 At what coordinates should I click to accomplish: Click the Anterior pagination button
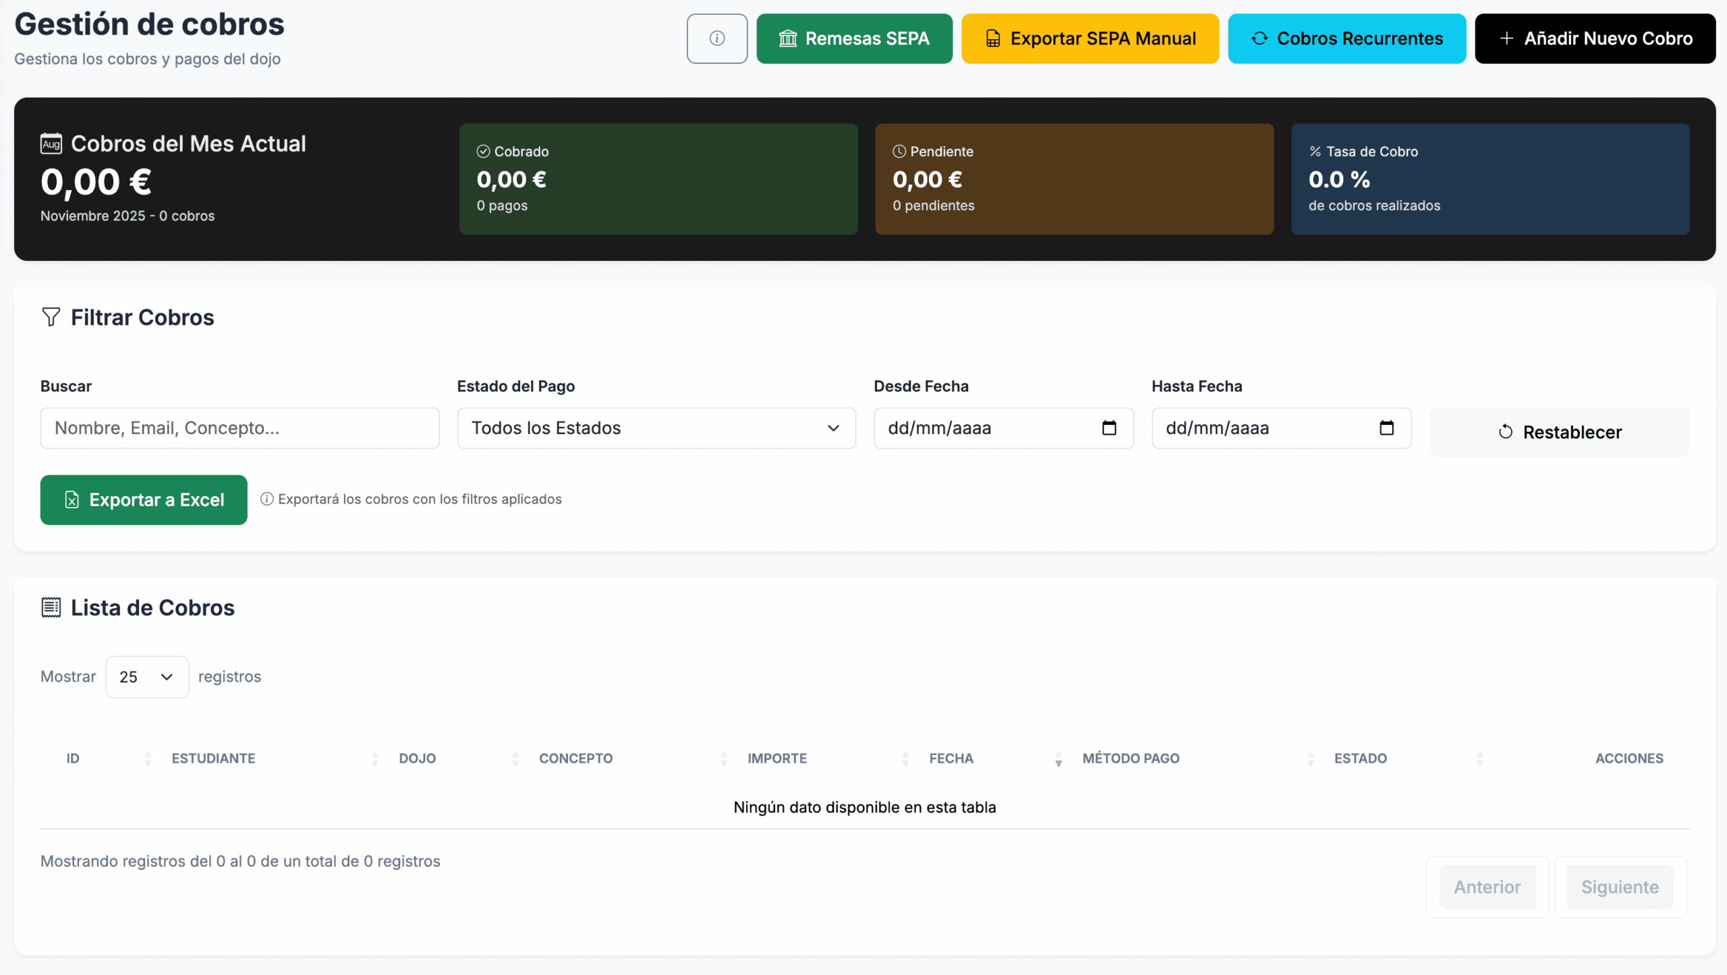(1487, 887)
